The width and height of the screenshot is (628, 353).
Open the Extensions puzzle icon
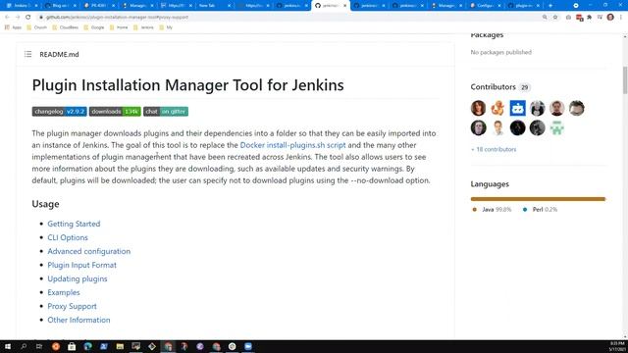point(589,18)
